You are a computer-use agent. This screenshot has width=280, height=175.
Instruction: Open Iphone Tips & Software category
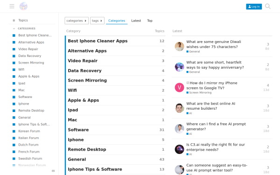click(x=95, y=169)
